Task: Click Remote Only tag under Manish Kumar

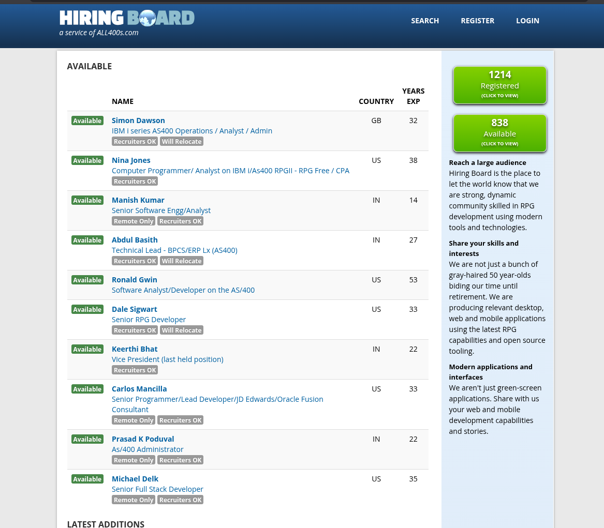Action: (134, 221)
